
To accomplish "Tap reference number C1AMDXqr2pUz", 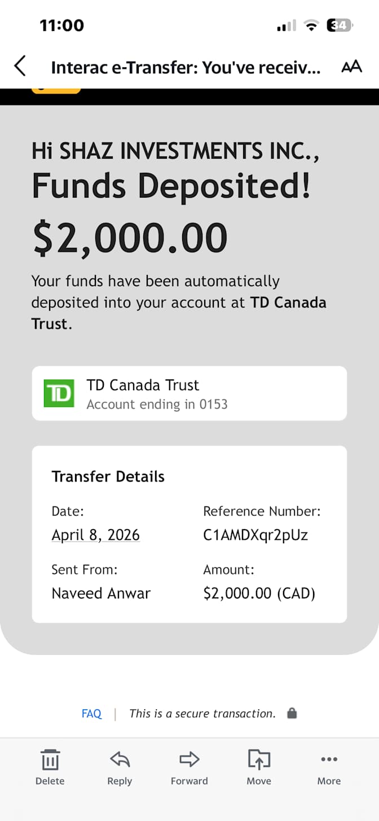I will pyautogui.click(x=255, y=535).
